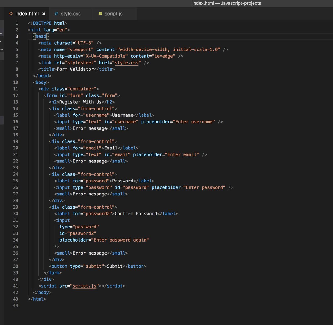Click the </body> closing tag
This screenshot has width=333, height=325.
(42, 293)
